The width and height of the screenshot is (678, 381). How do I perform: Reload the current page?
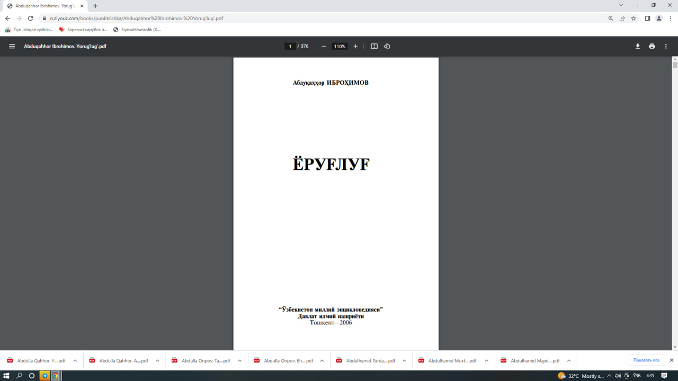click(x=30, y=18)
